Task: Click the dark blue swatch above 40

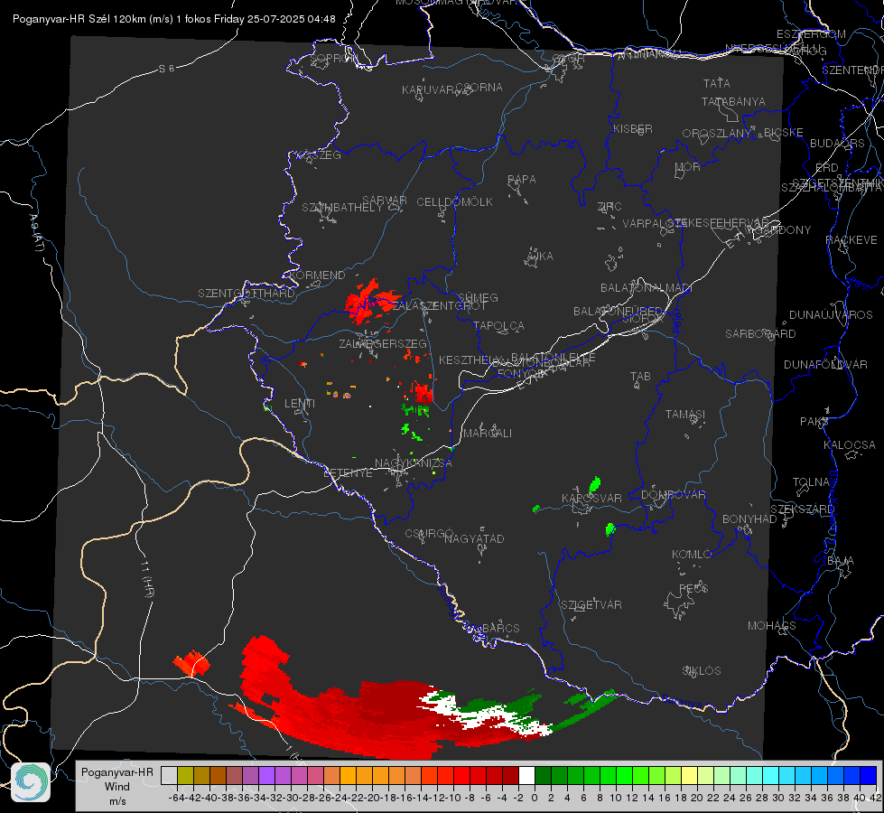Action: coord(869,775)
